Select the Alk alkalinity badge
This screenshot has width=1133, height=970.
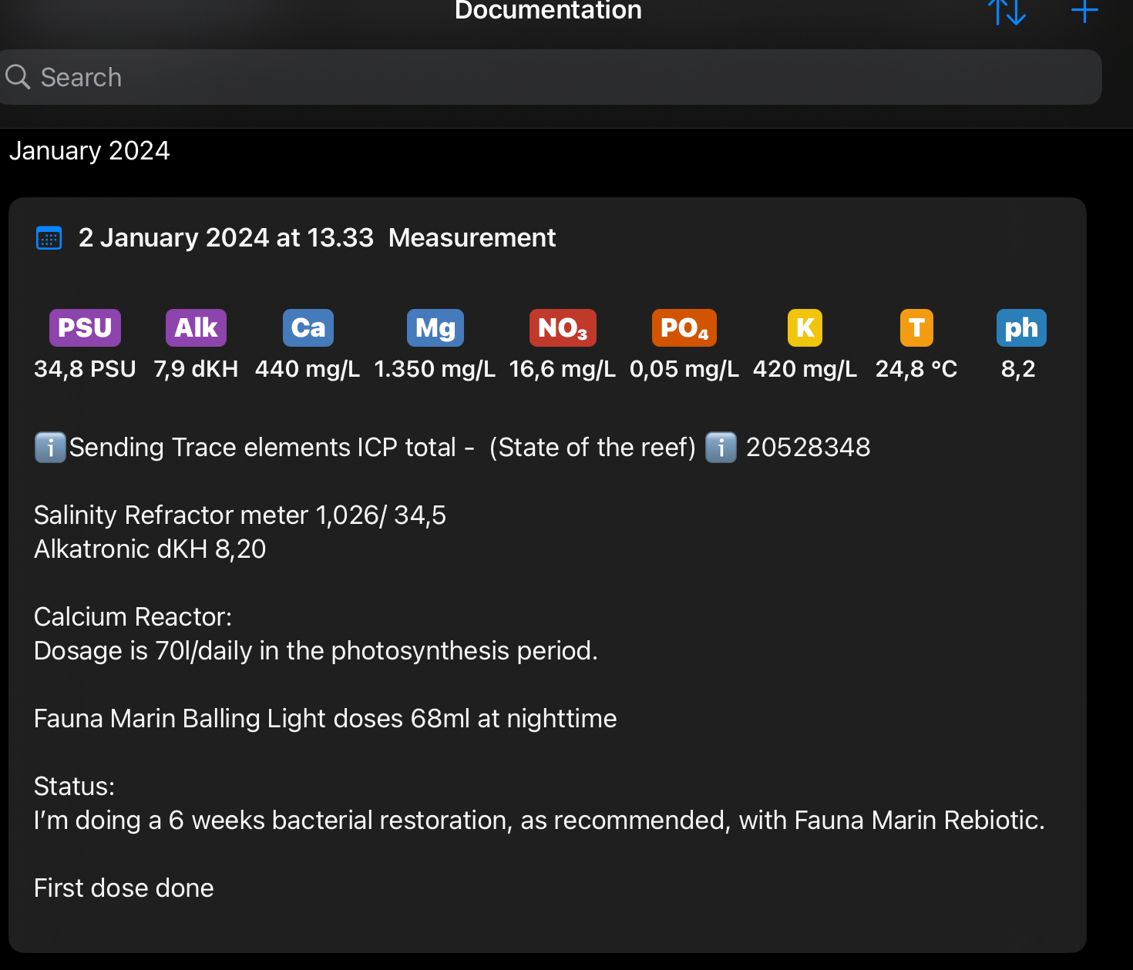196,328
